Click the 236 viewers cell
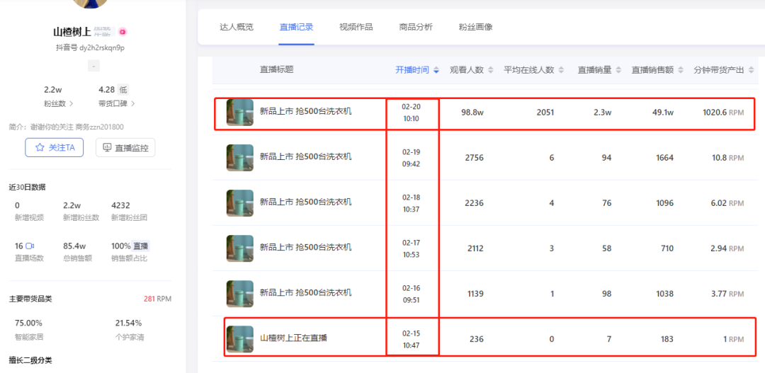 click(x=476, y=339)
